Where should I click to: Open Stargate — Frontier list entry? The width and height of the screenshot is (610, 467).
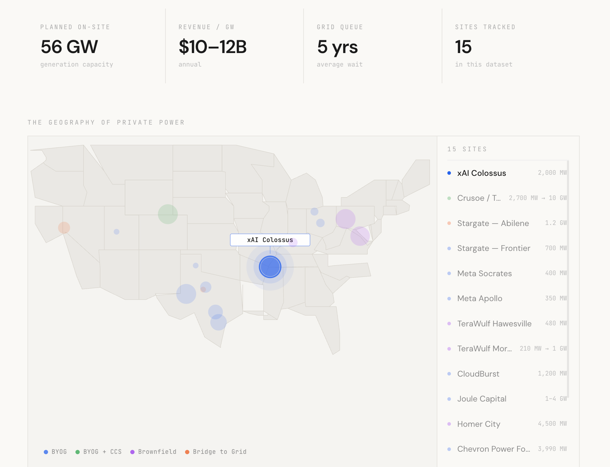[507, 248]
